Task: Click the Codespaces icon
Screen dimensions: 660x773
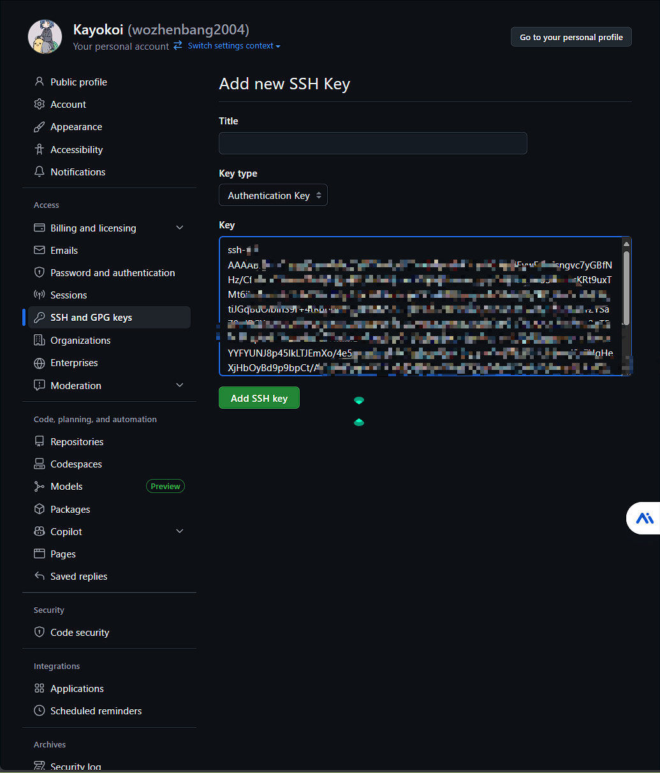Action: [x=40, y=464]
